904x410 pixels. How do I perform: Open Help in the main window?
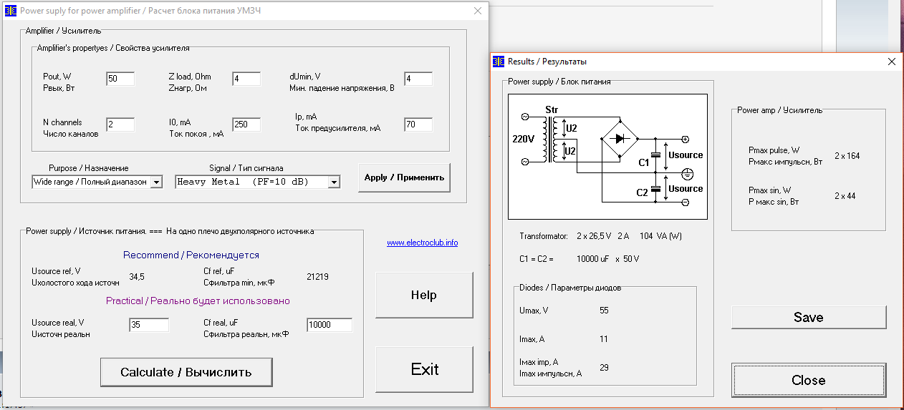tap(424, 295)
